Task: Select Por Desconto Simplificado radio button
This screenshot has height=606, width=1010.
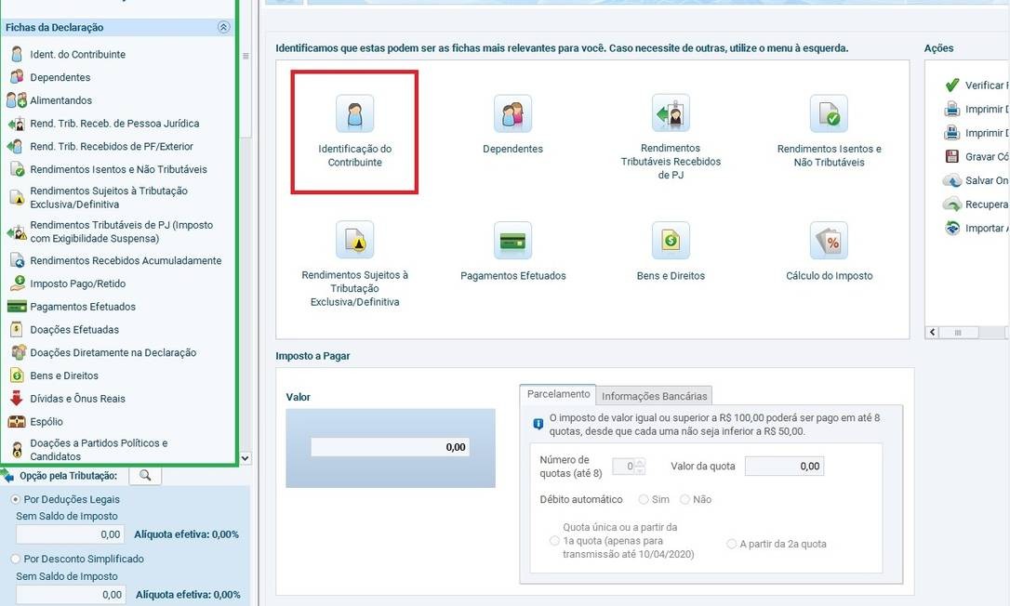Action: coord(16,559)
